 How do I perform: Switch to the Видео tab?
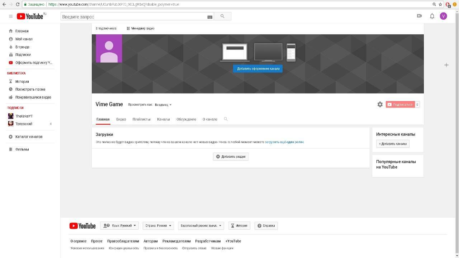[121, 119]
